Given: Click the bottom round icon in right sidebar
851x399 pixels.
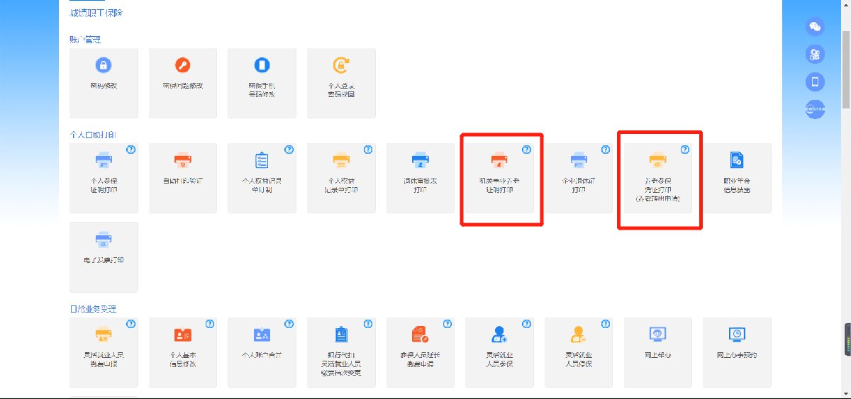Looking at the screenshot, I should tap(816, 110).
